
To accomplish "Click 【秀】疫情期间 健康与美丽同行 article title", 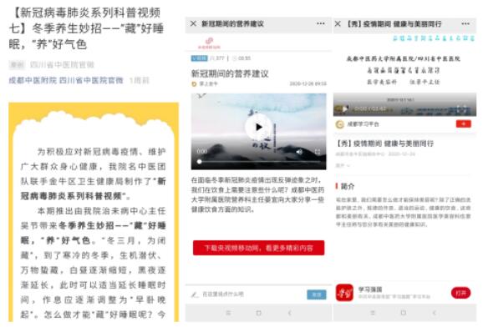I will [x=384, y=143].
